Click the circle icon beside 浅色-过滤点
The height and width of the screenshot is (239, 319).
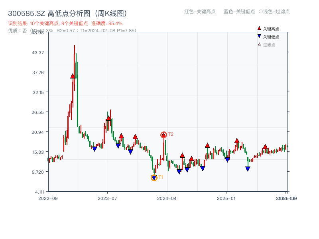pyautogui.click(x=261, y=12)
